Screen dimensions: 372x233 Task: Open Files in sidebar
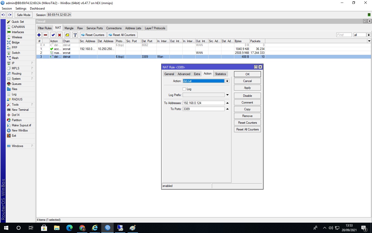14,89
